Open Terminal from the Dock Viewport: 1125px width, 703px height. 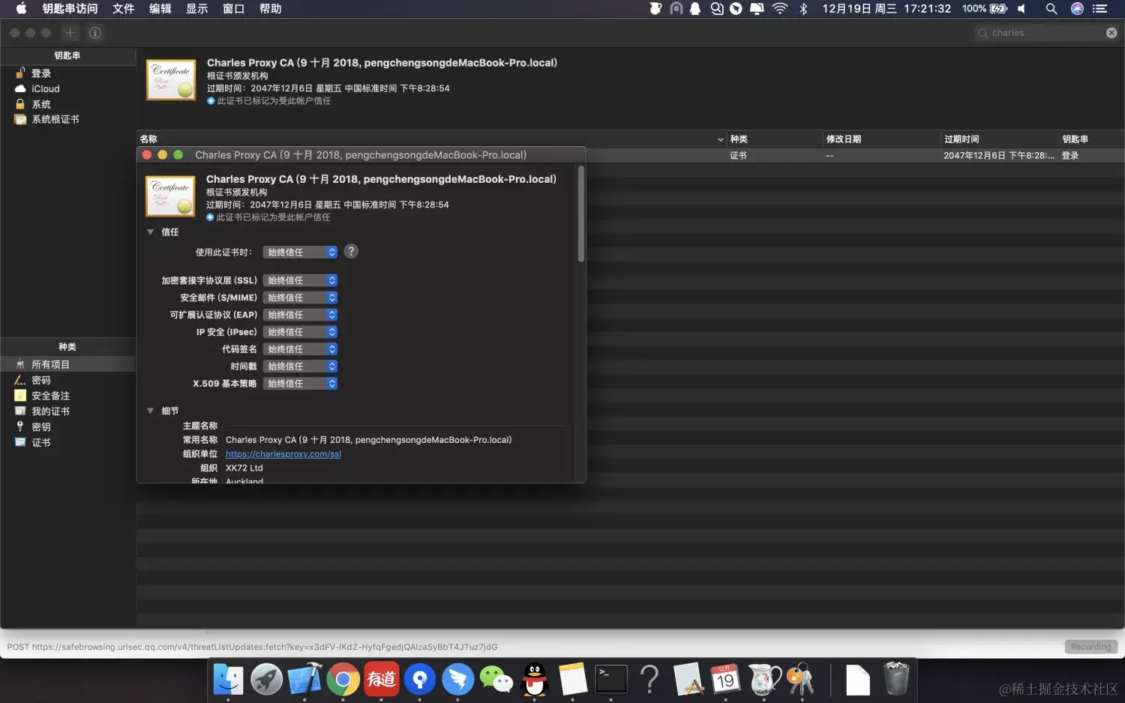(611, 679)
